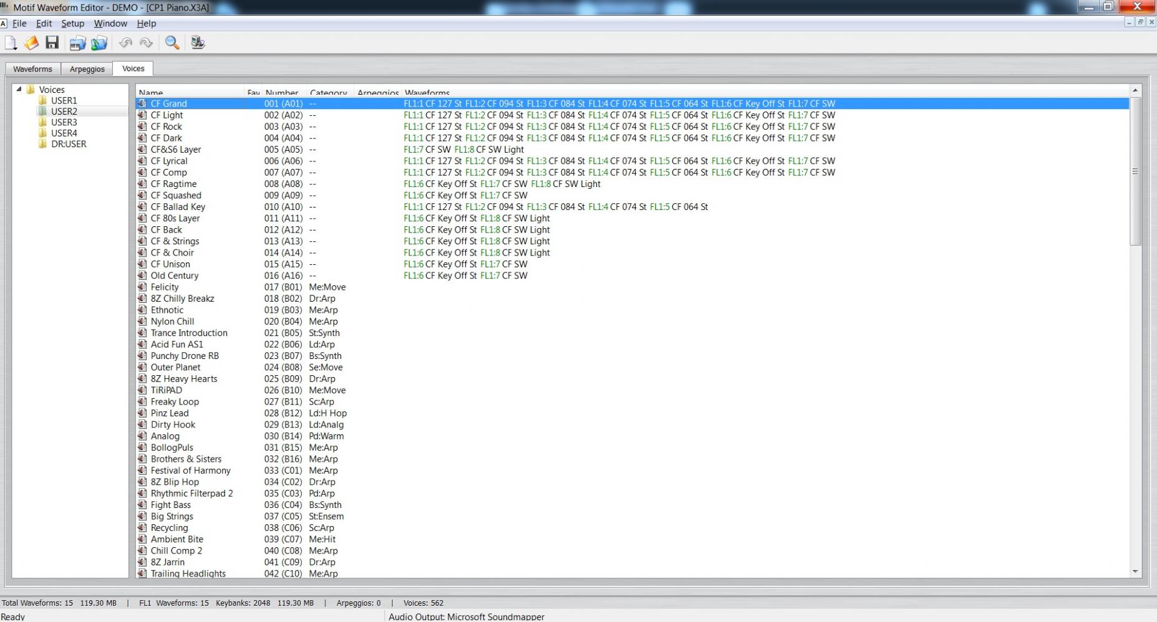
Task: Click the voice list scroll up arrow
Action: (x=1135, y=90)
